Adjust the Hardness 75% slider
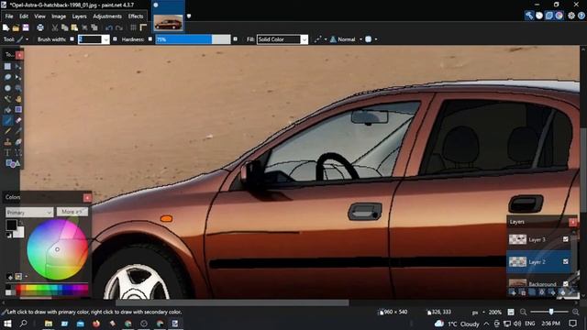The image size is (587, 330). coord(193,39)
